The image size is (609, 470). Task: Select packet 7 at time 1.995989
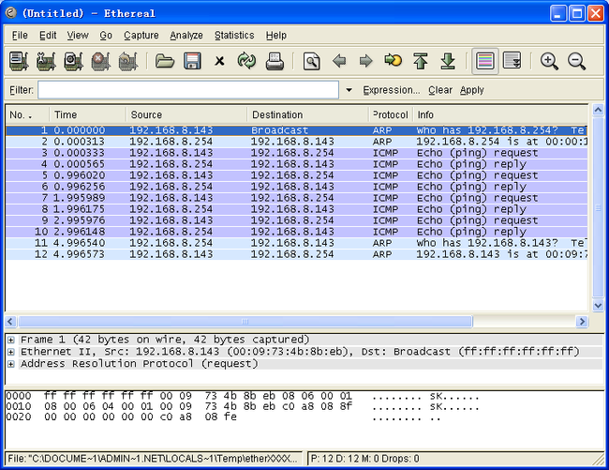pos(296,198)
